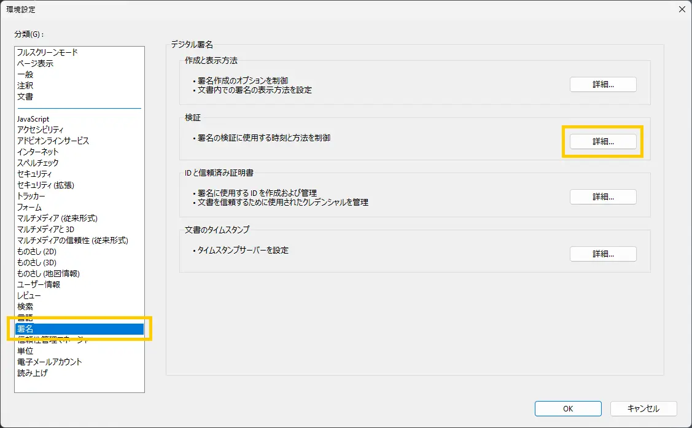The width and height of the screenshot is (692, 428).
Task: Select スペルチェック category
Action: [38, 163]
